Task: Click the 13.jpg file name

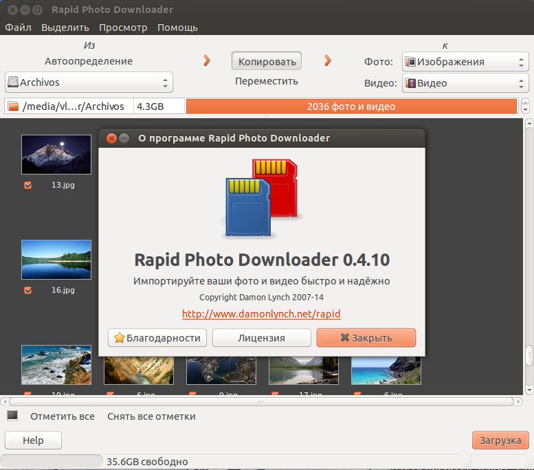Action: [x=63, y=185]
